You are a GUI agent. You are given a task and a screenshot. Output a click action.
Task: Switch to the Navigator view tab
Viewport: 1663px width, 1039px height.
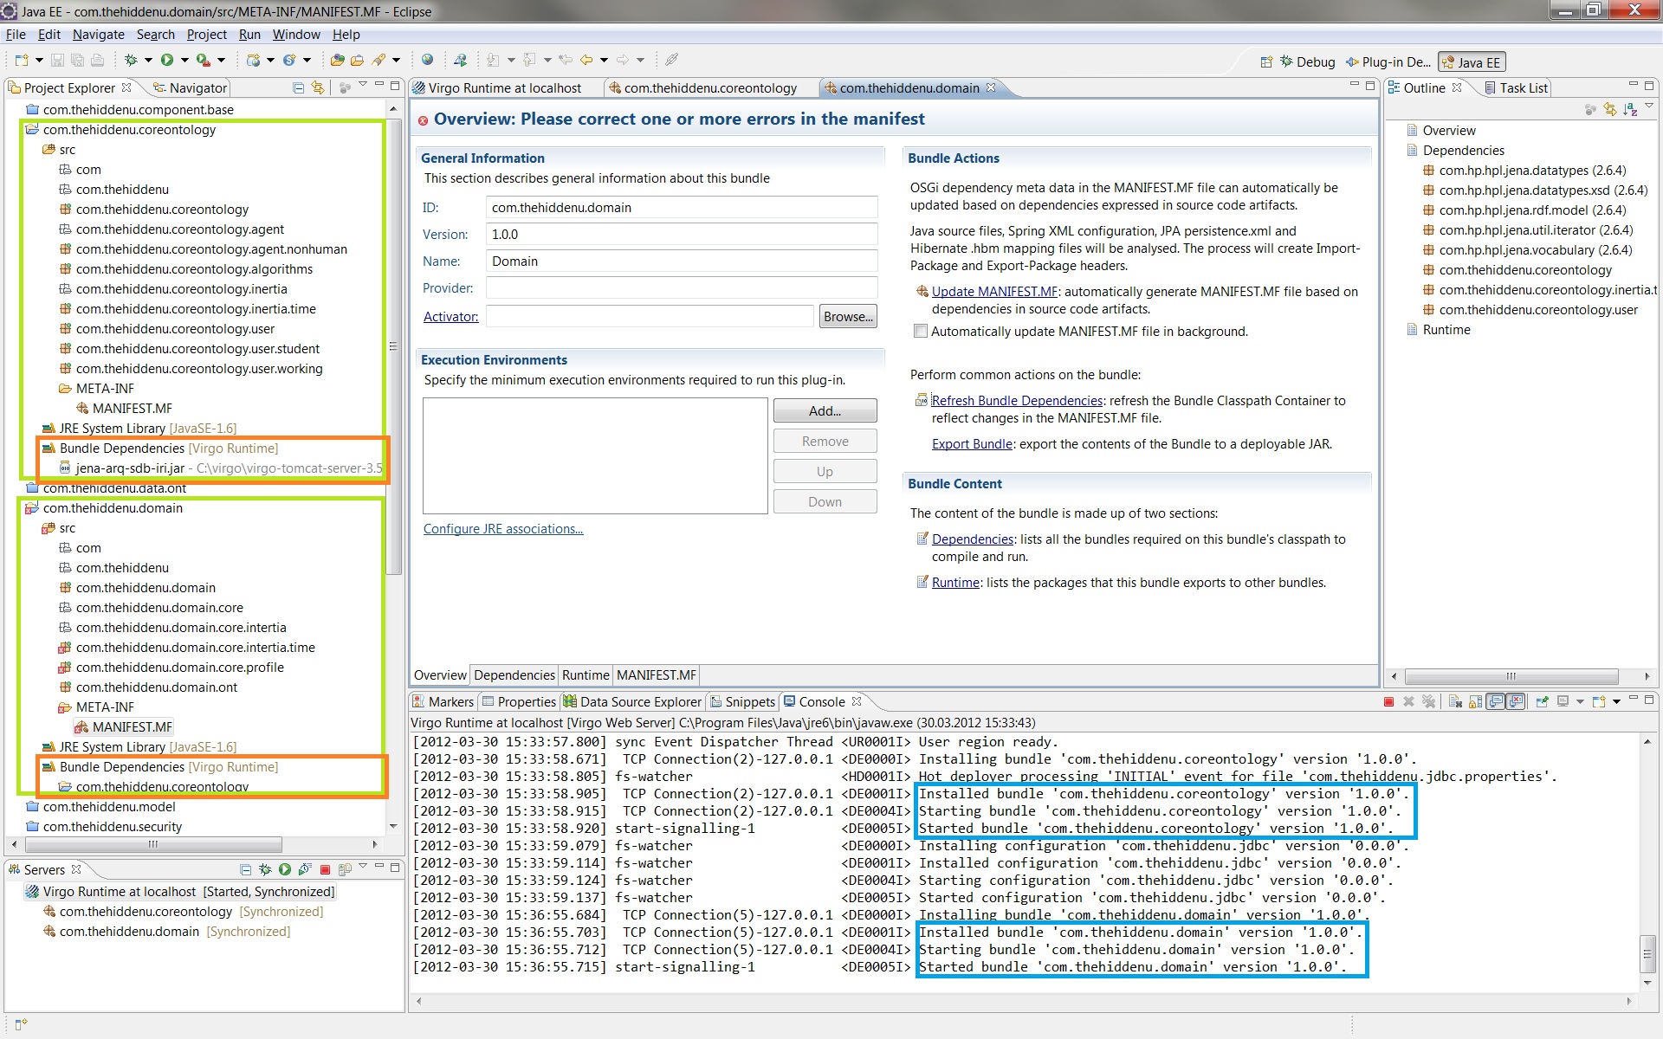(189, 87)
